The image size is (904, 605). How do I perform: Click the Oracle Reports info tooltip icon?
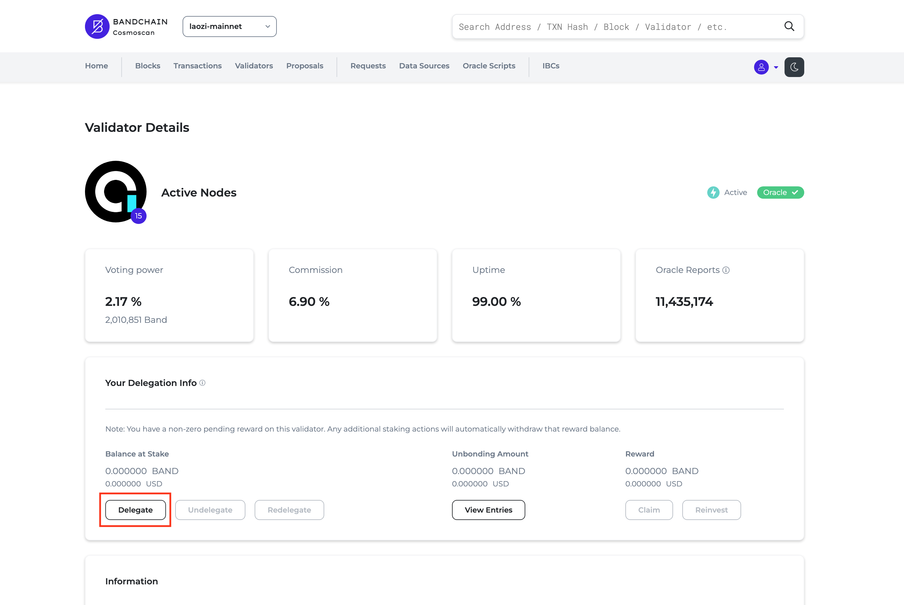(727, 270)
